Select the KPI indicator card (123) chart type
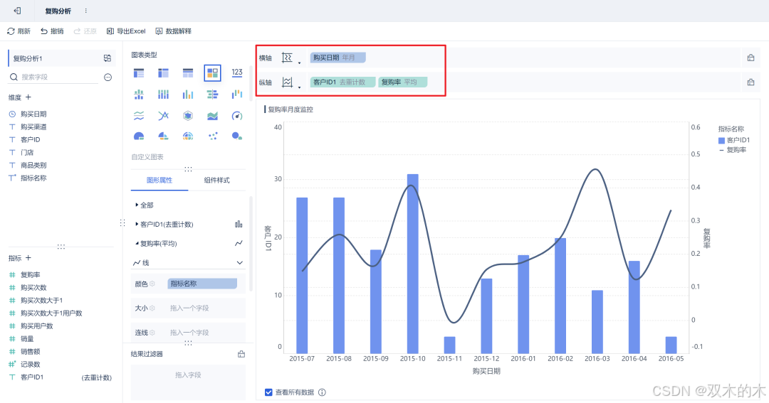 pos(237,72)
